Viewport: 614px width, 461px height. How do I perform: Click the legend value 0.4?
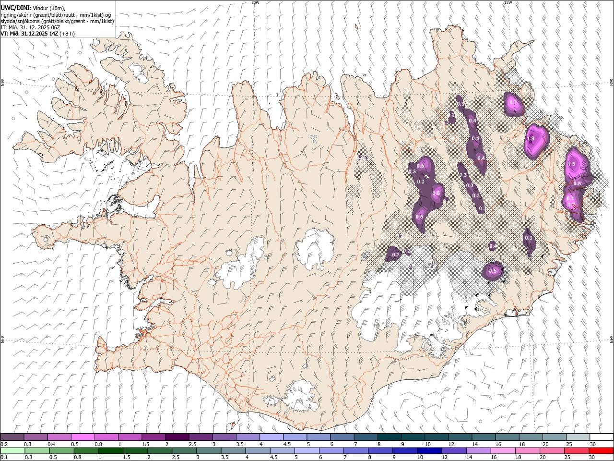pyautogui.click(x=51, y=444)
